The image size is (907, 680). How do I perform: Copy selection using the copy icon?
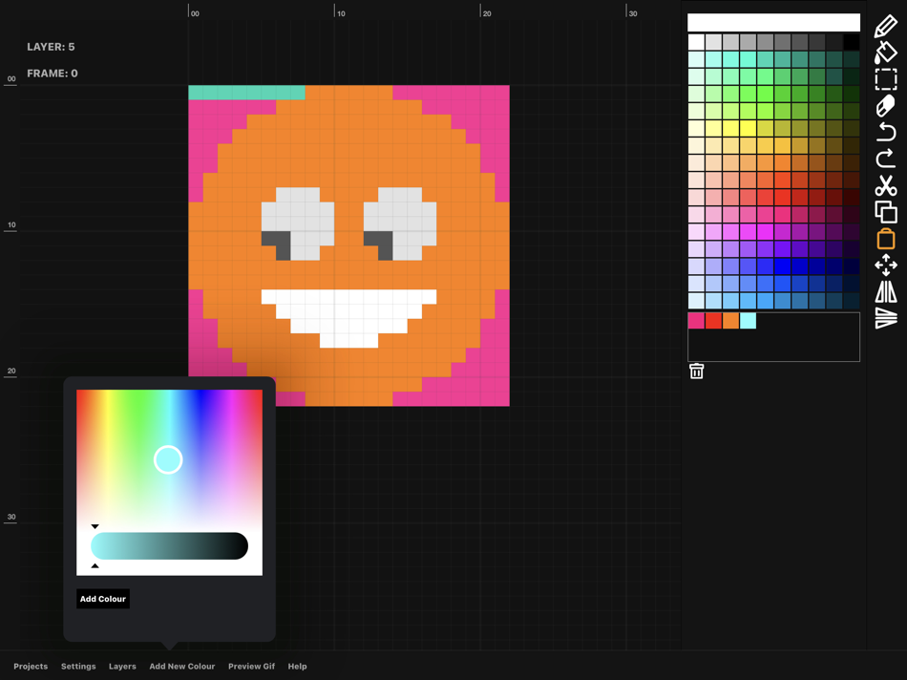pos(885,211)
